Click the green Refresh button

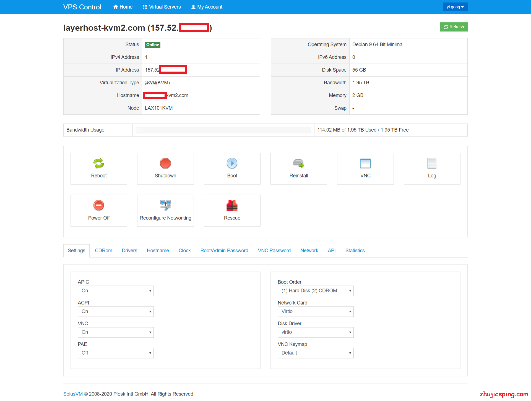[x=454, y=27]
